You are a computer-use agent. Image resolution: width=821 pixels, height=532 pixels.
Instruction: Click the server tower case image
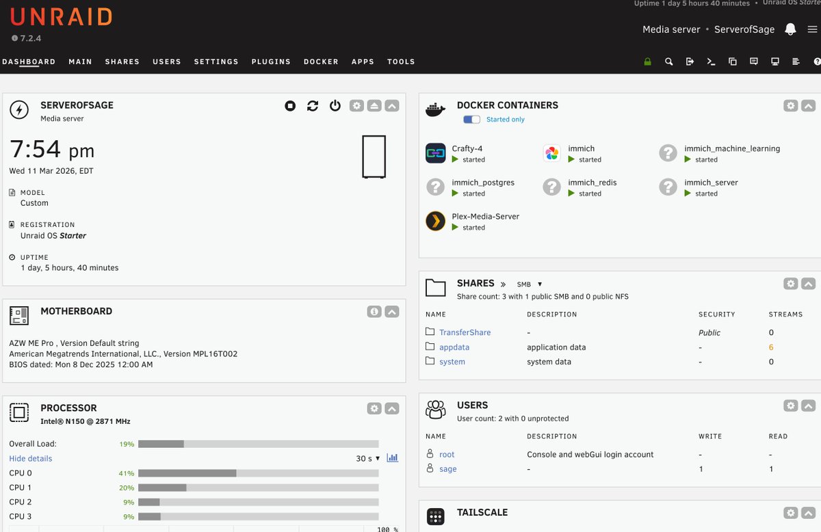coord(374,157)
